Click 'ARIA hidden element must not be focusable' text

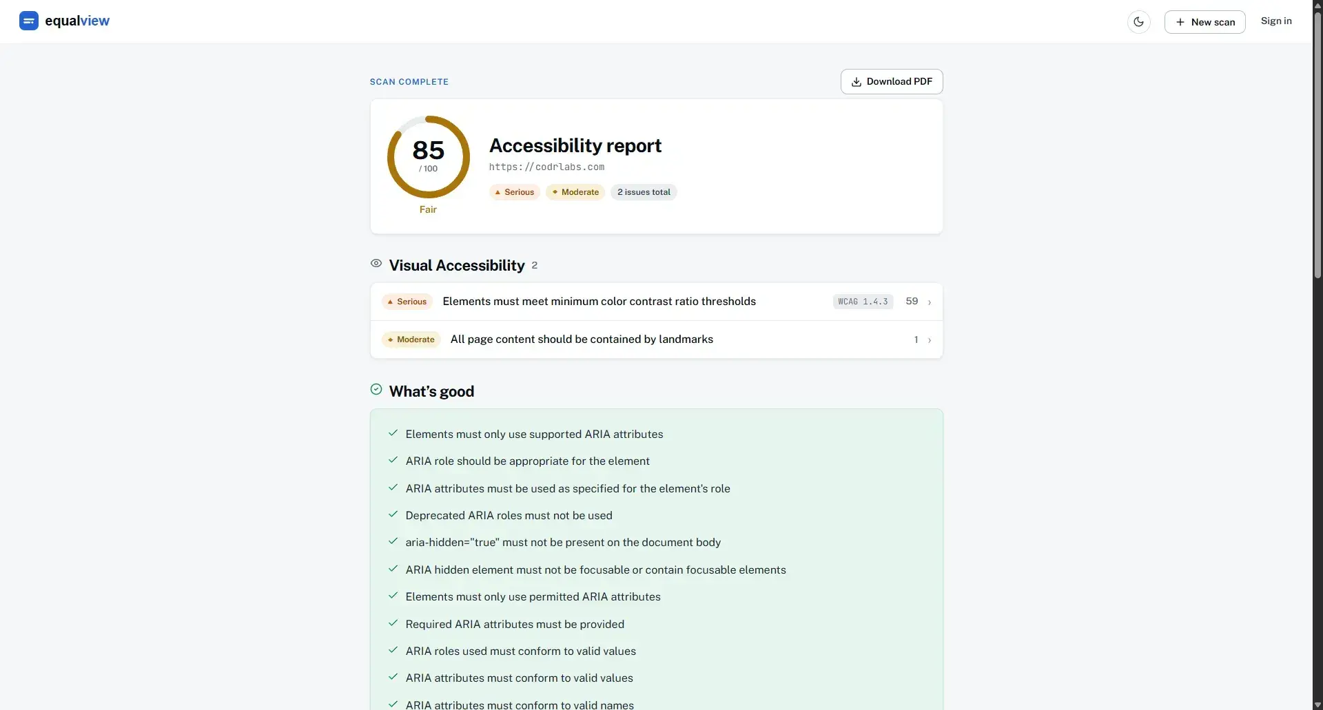tap(595, 570)
